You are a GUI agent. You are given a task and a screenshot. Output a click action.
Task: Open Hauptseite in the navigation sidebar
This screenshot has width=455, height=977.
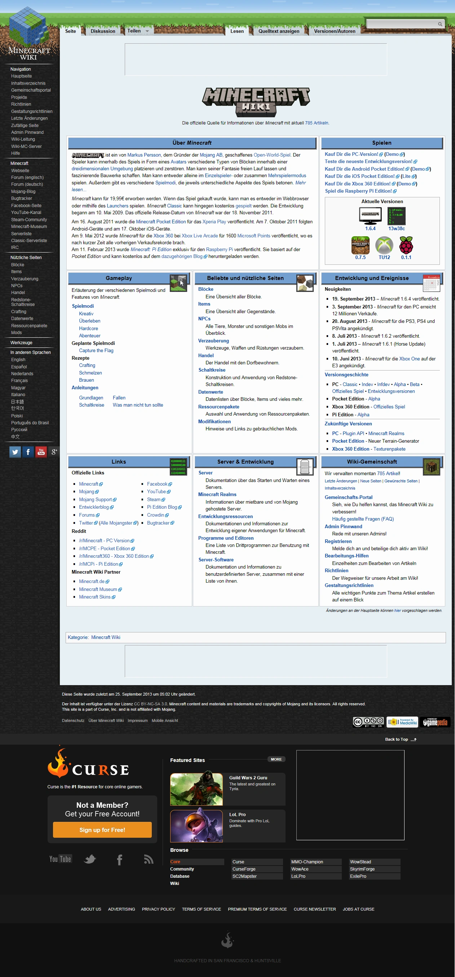(x=21, y=76)
